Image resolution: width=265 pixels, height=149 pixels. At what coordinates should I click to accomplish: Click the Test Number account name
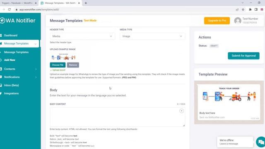click(x=250, y=19)
